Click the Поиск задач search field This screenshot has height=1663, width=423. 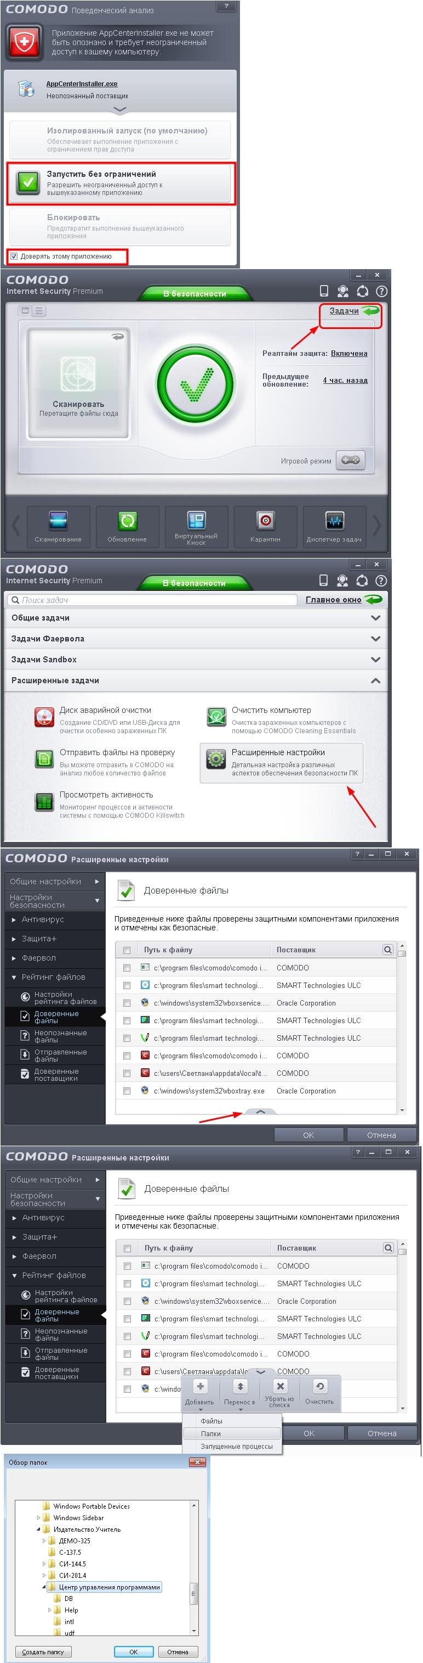coord(155,600)
